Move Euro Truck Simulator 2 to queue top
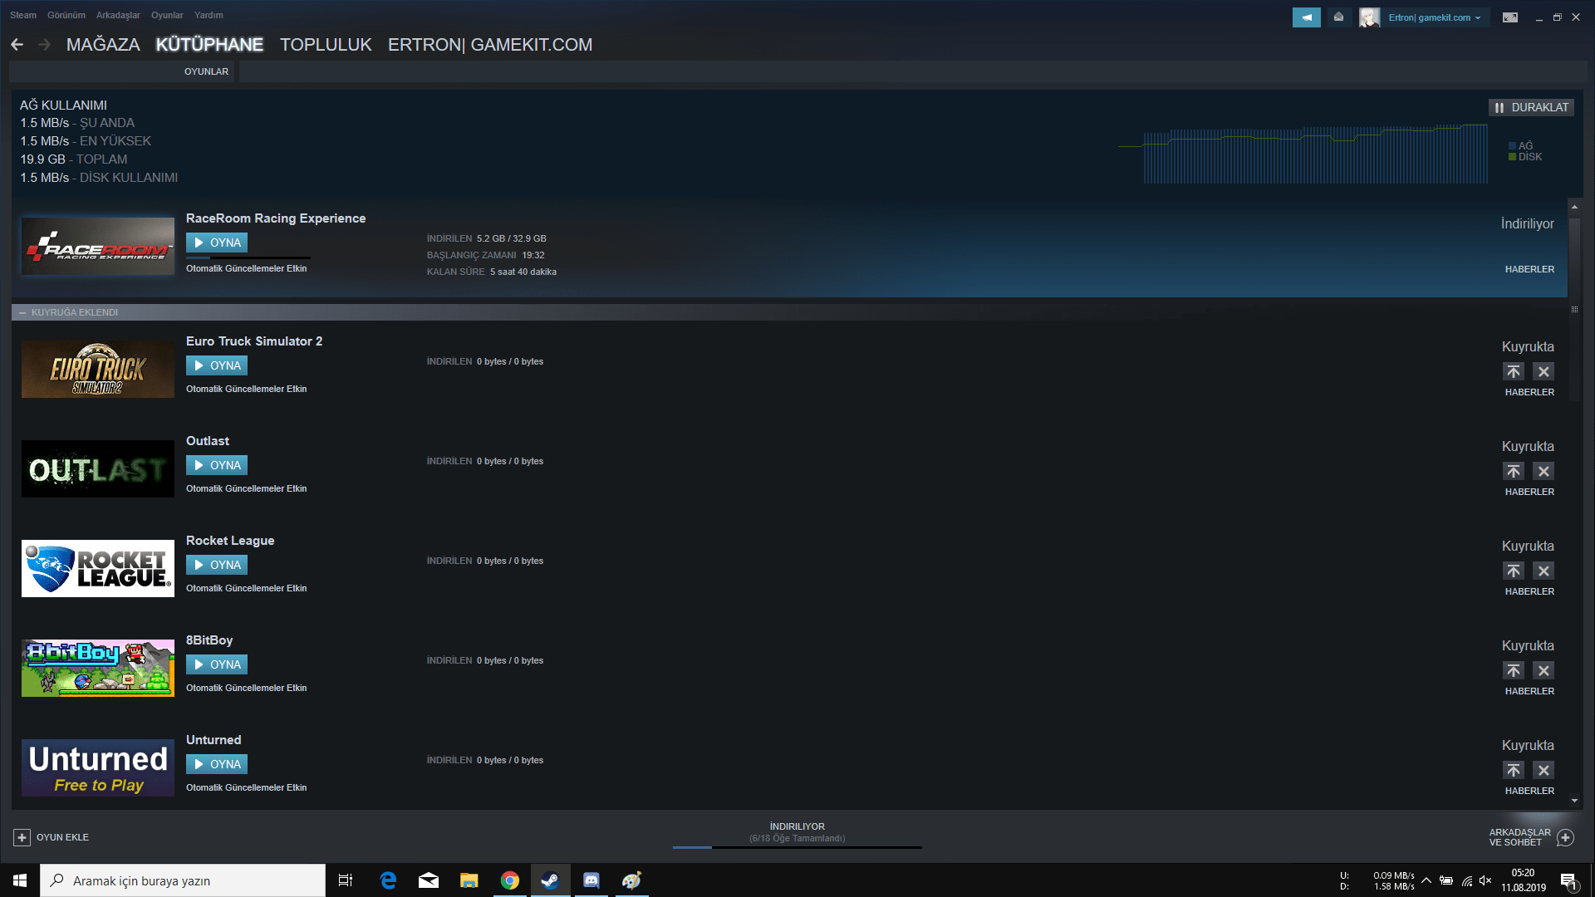The image size is (1595, 897). (x=1513, y=371)
